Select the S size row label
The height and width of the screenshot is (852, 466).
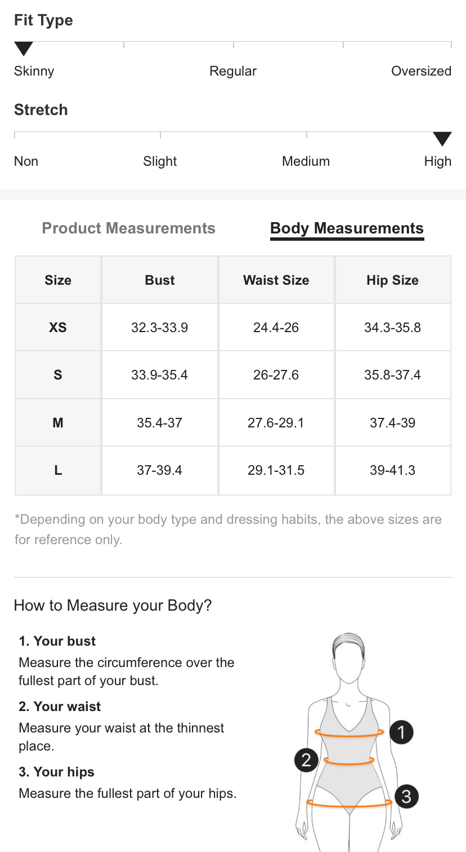[58, 375]
